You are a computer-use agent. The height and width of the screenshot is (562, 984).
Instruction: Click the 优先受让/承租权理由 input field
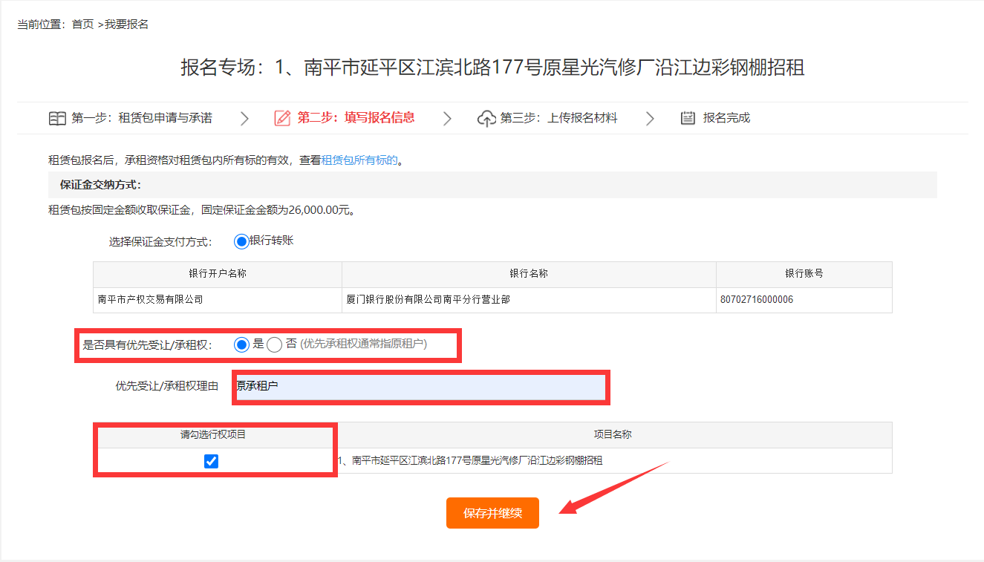pyautogui.click(x=420, y=387)
